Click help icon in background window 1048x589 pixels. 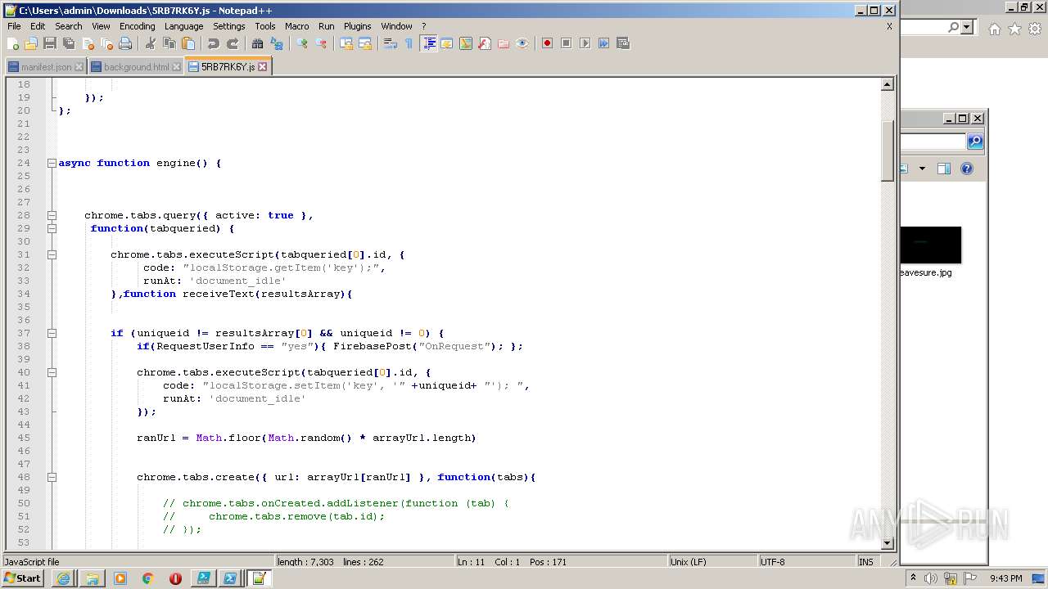[967, 169]
